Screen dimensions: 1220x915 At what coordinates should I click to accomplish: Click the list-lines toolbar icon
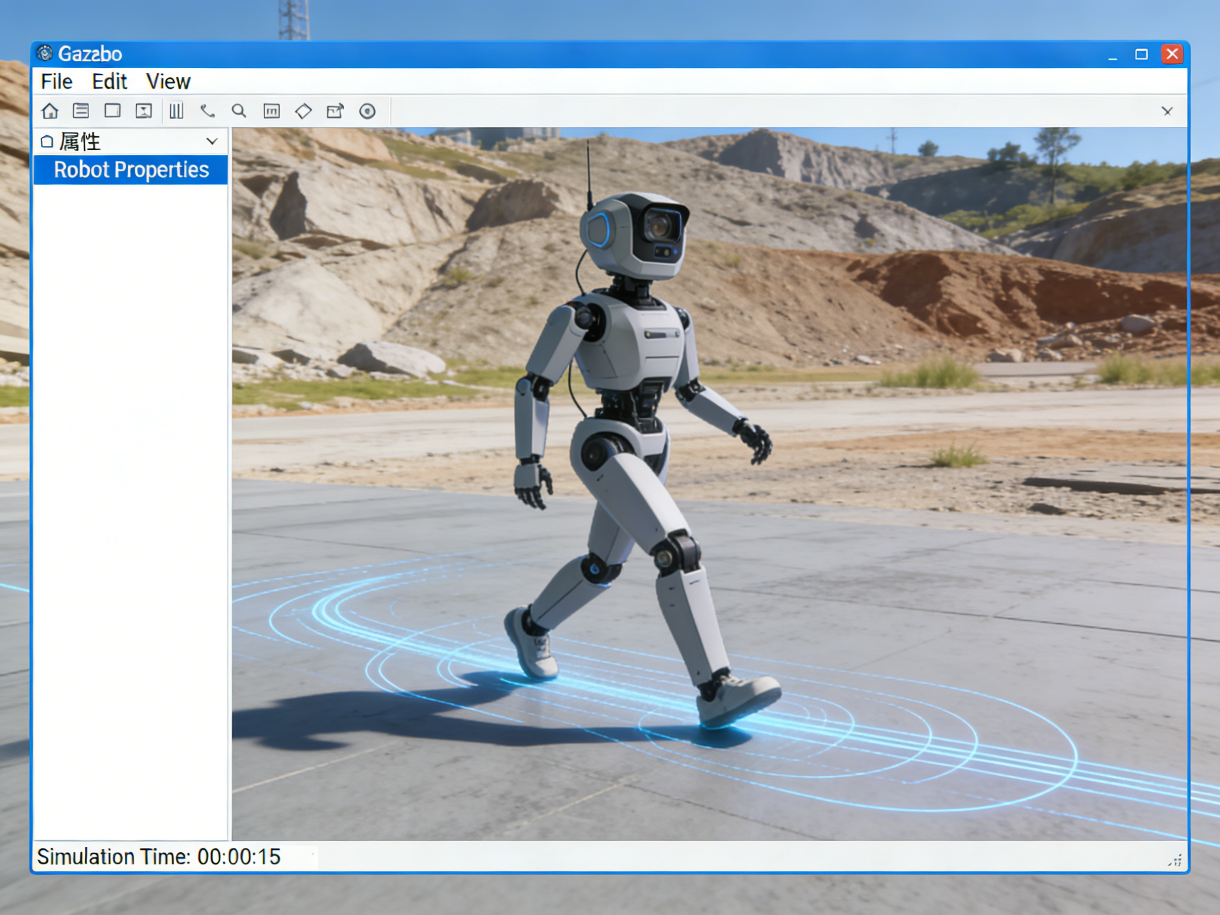click(81, 111)
